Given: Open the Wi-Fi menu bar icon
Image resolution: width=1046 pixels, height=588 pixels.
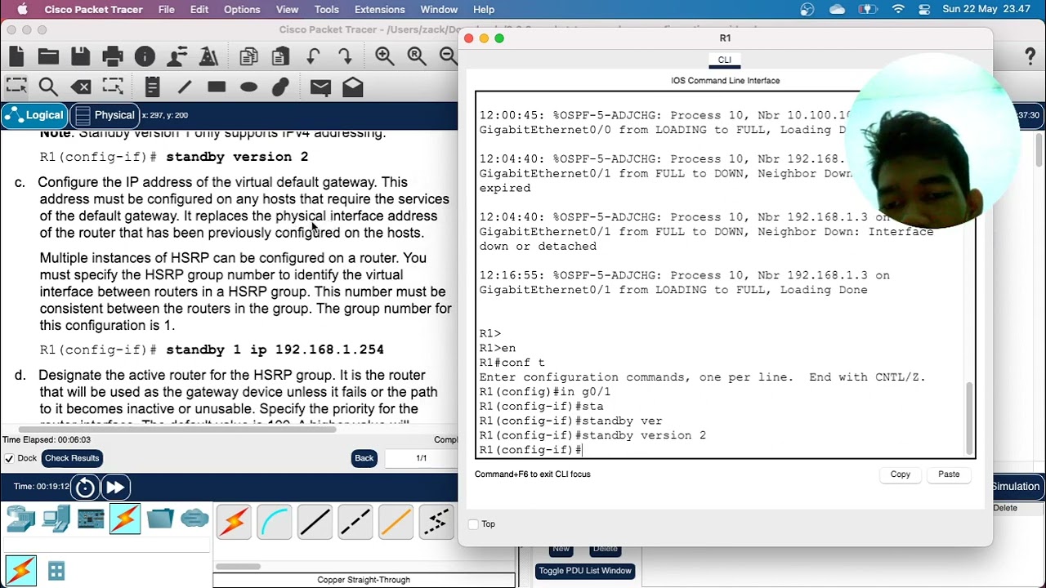Looking at the screenshot, I should 899,9.
